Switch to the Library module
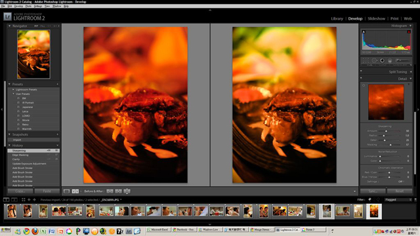 click(x=337, y=18)
